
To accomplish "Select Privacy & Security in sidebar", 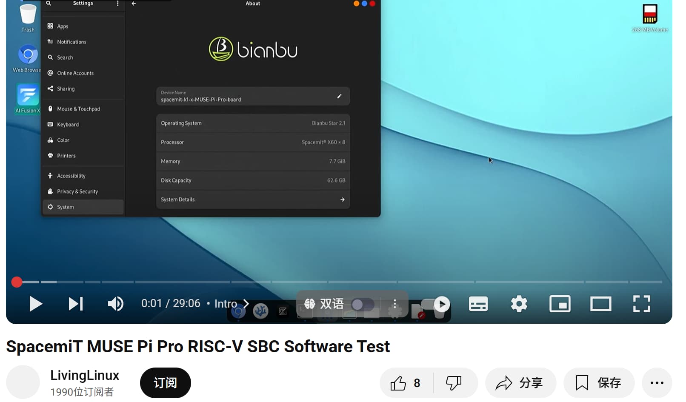I will click(83, 191).
